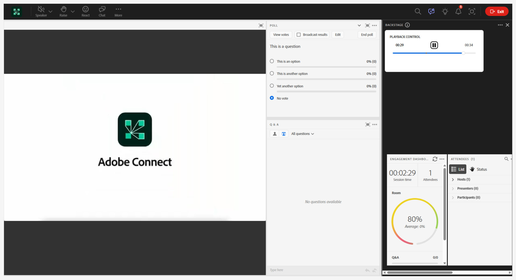Refresh the Engagement Dashboard
The image size is (516, 280).
coord(435,159)
